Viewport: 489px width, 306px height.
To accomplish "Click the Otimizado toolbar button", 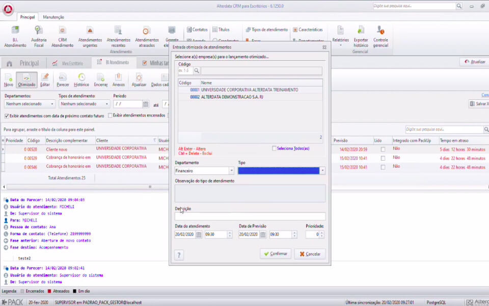I will point(26,80).
